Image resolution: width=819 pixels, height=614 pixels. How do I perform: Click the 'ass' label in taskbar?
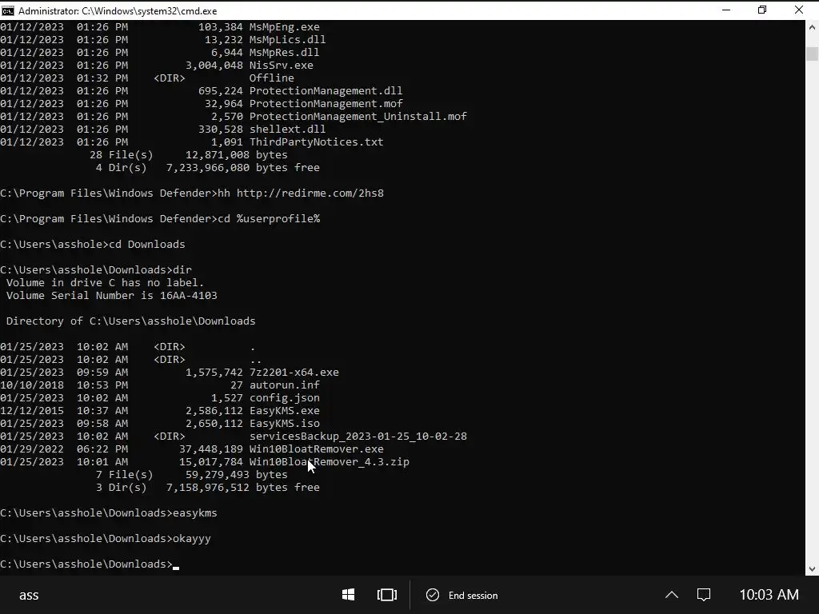29,595
